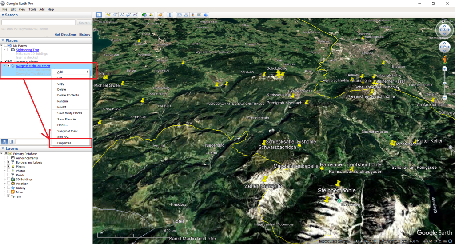Screen dimensions: 455x244
Task: Choose Delete Contents from context menu
Action: (71, 95)
